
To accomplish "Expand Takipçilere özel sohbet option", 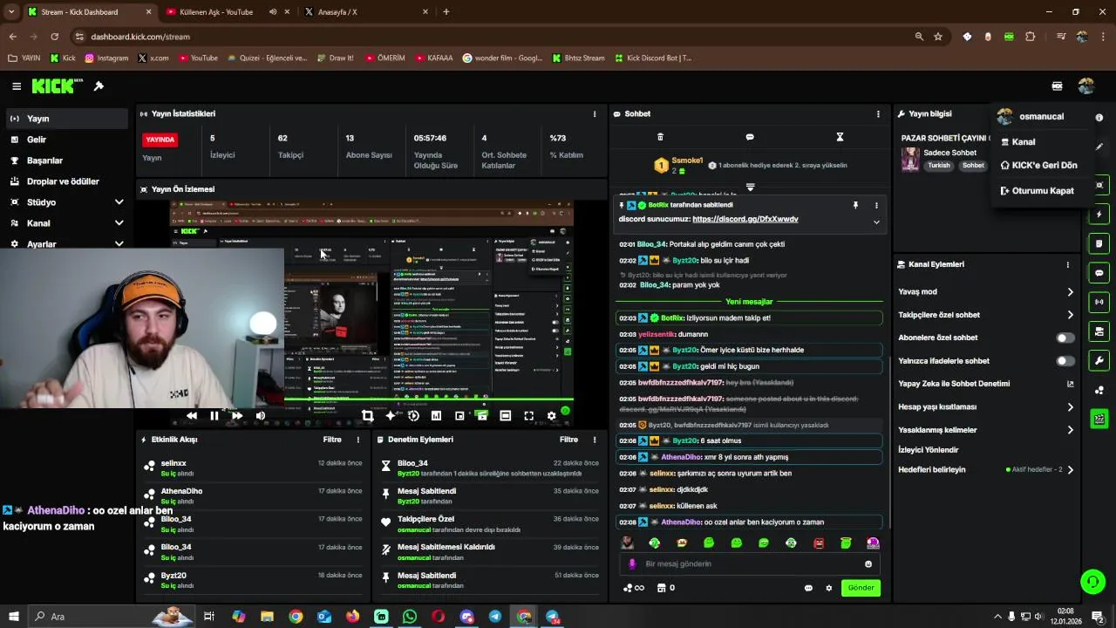I will coord(1070,315).
